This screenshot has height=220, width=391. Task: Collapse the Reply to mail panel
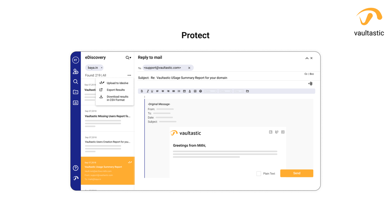pyautogui.click(x=307, y=58)
